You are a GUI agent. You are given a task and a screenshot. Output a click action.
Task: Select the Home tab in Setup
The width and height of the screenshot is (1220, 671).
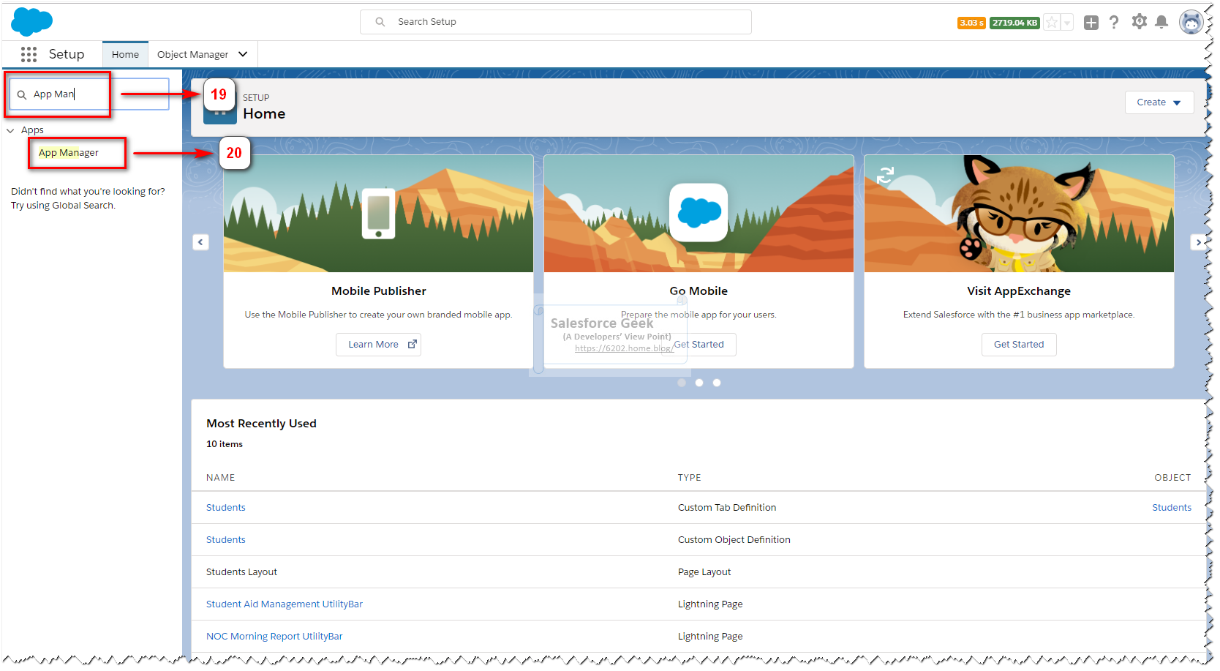point(125,53)
